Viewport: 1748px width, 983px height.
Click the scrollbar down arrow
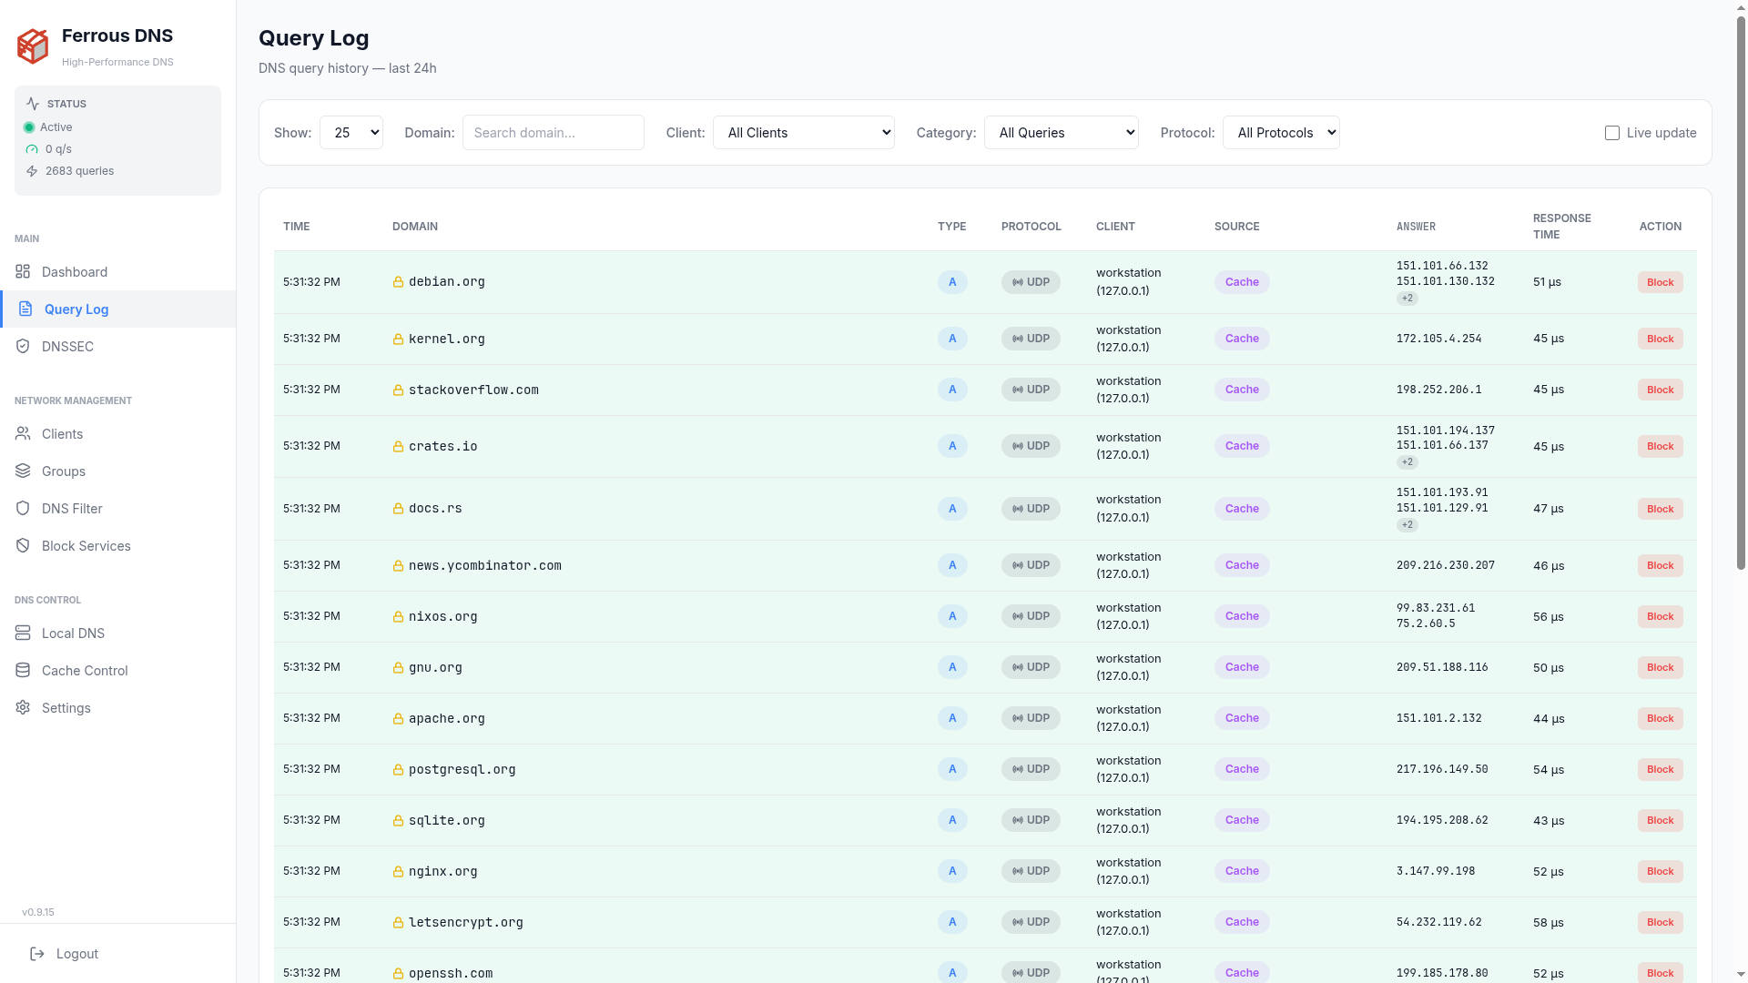[1741, 975]
